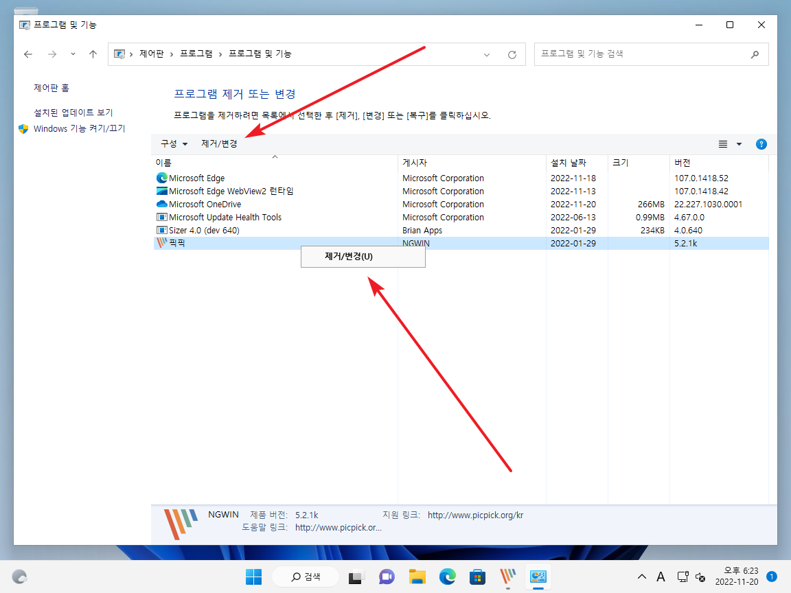Open the 구성 dropdown menu

174,143
